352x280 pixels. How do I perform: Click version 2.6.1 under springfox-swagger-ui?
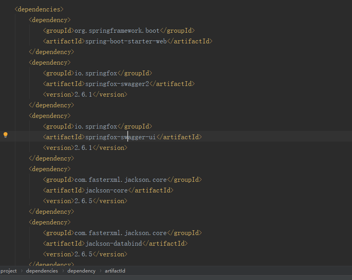83,148
